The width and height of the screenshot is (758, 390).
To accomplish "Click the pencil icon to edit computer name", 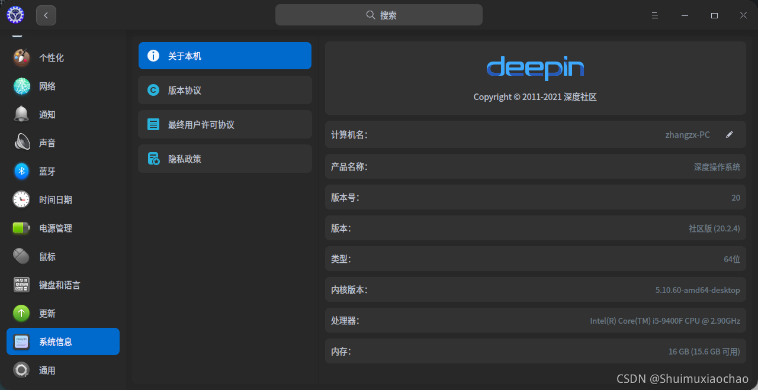I will click(x=730, y=135).
